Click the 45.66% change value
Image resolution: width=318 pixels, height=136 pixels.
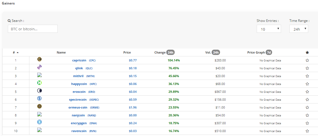click(174, 76)
